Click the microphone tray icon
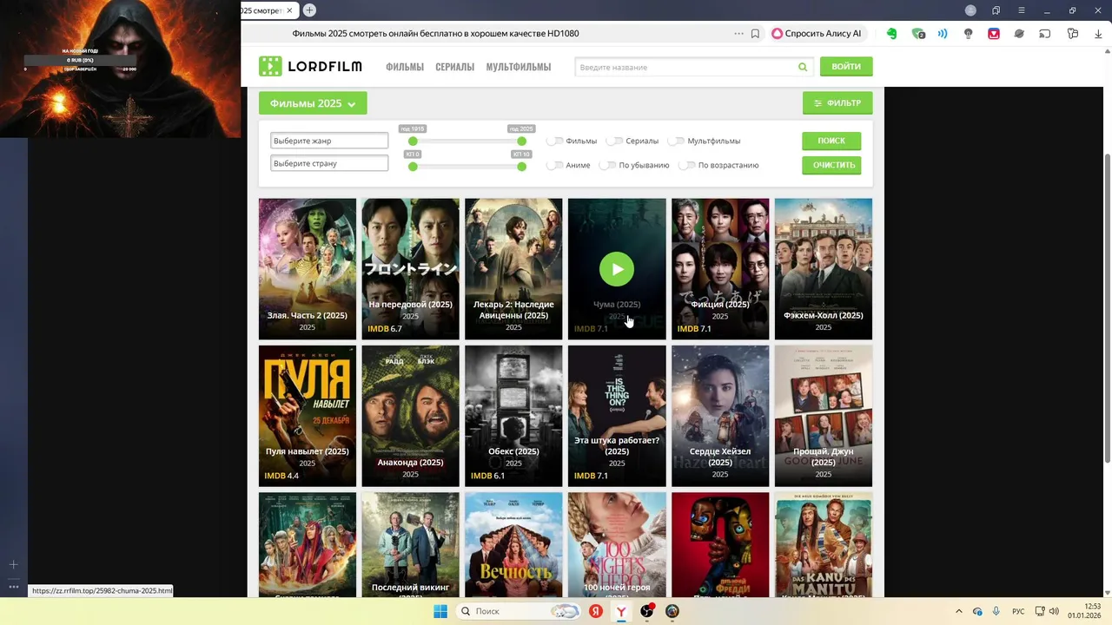 click(x=996, y=611)
